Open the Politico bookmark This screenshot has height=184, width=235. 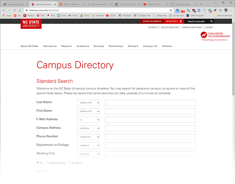(29, 15)
